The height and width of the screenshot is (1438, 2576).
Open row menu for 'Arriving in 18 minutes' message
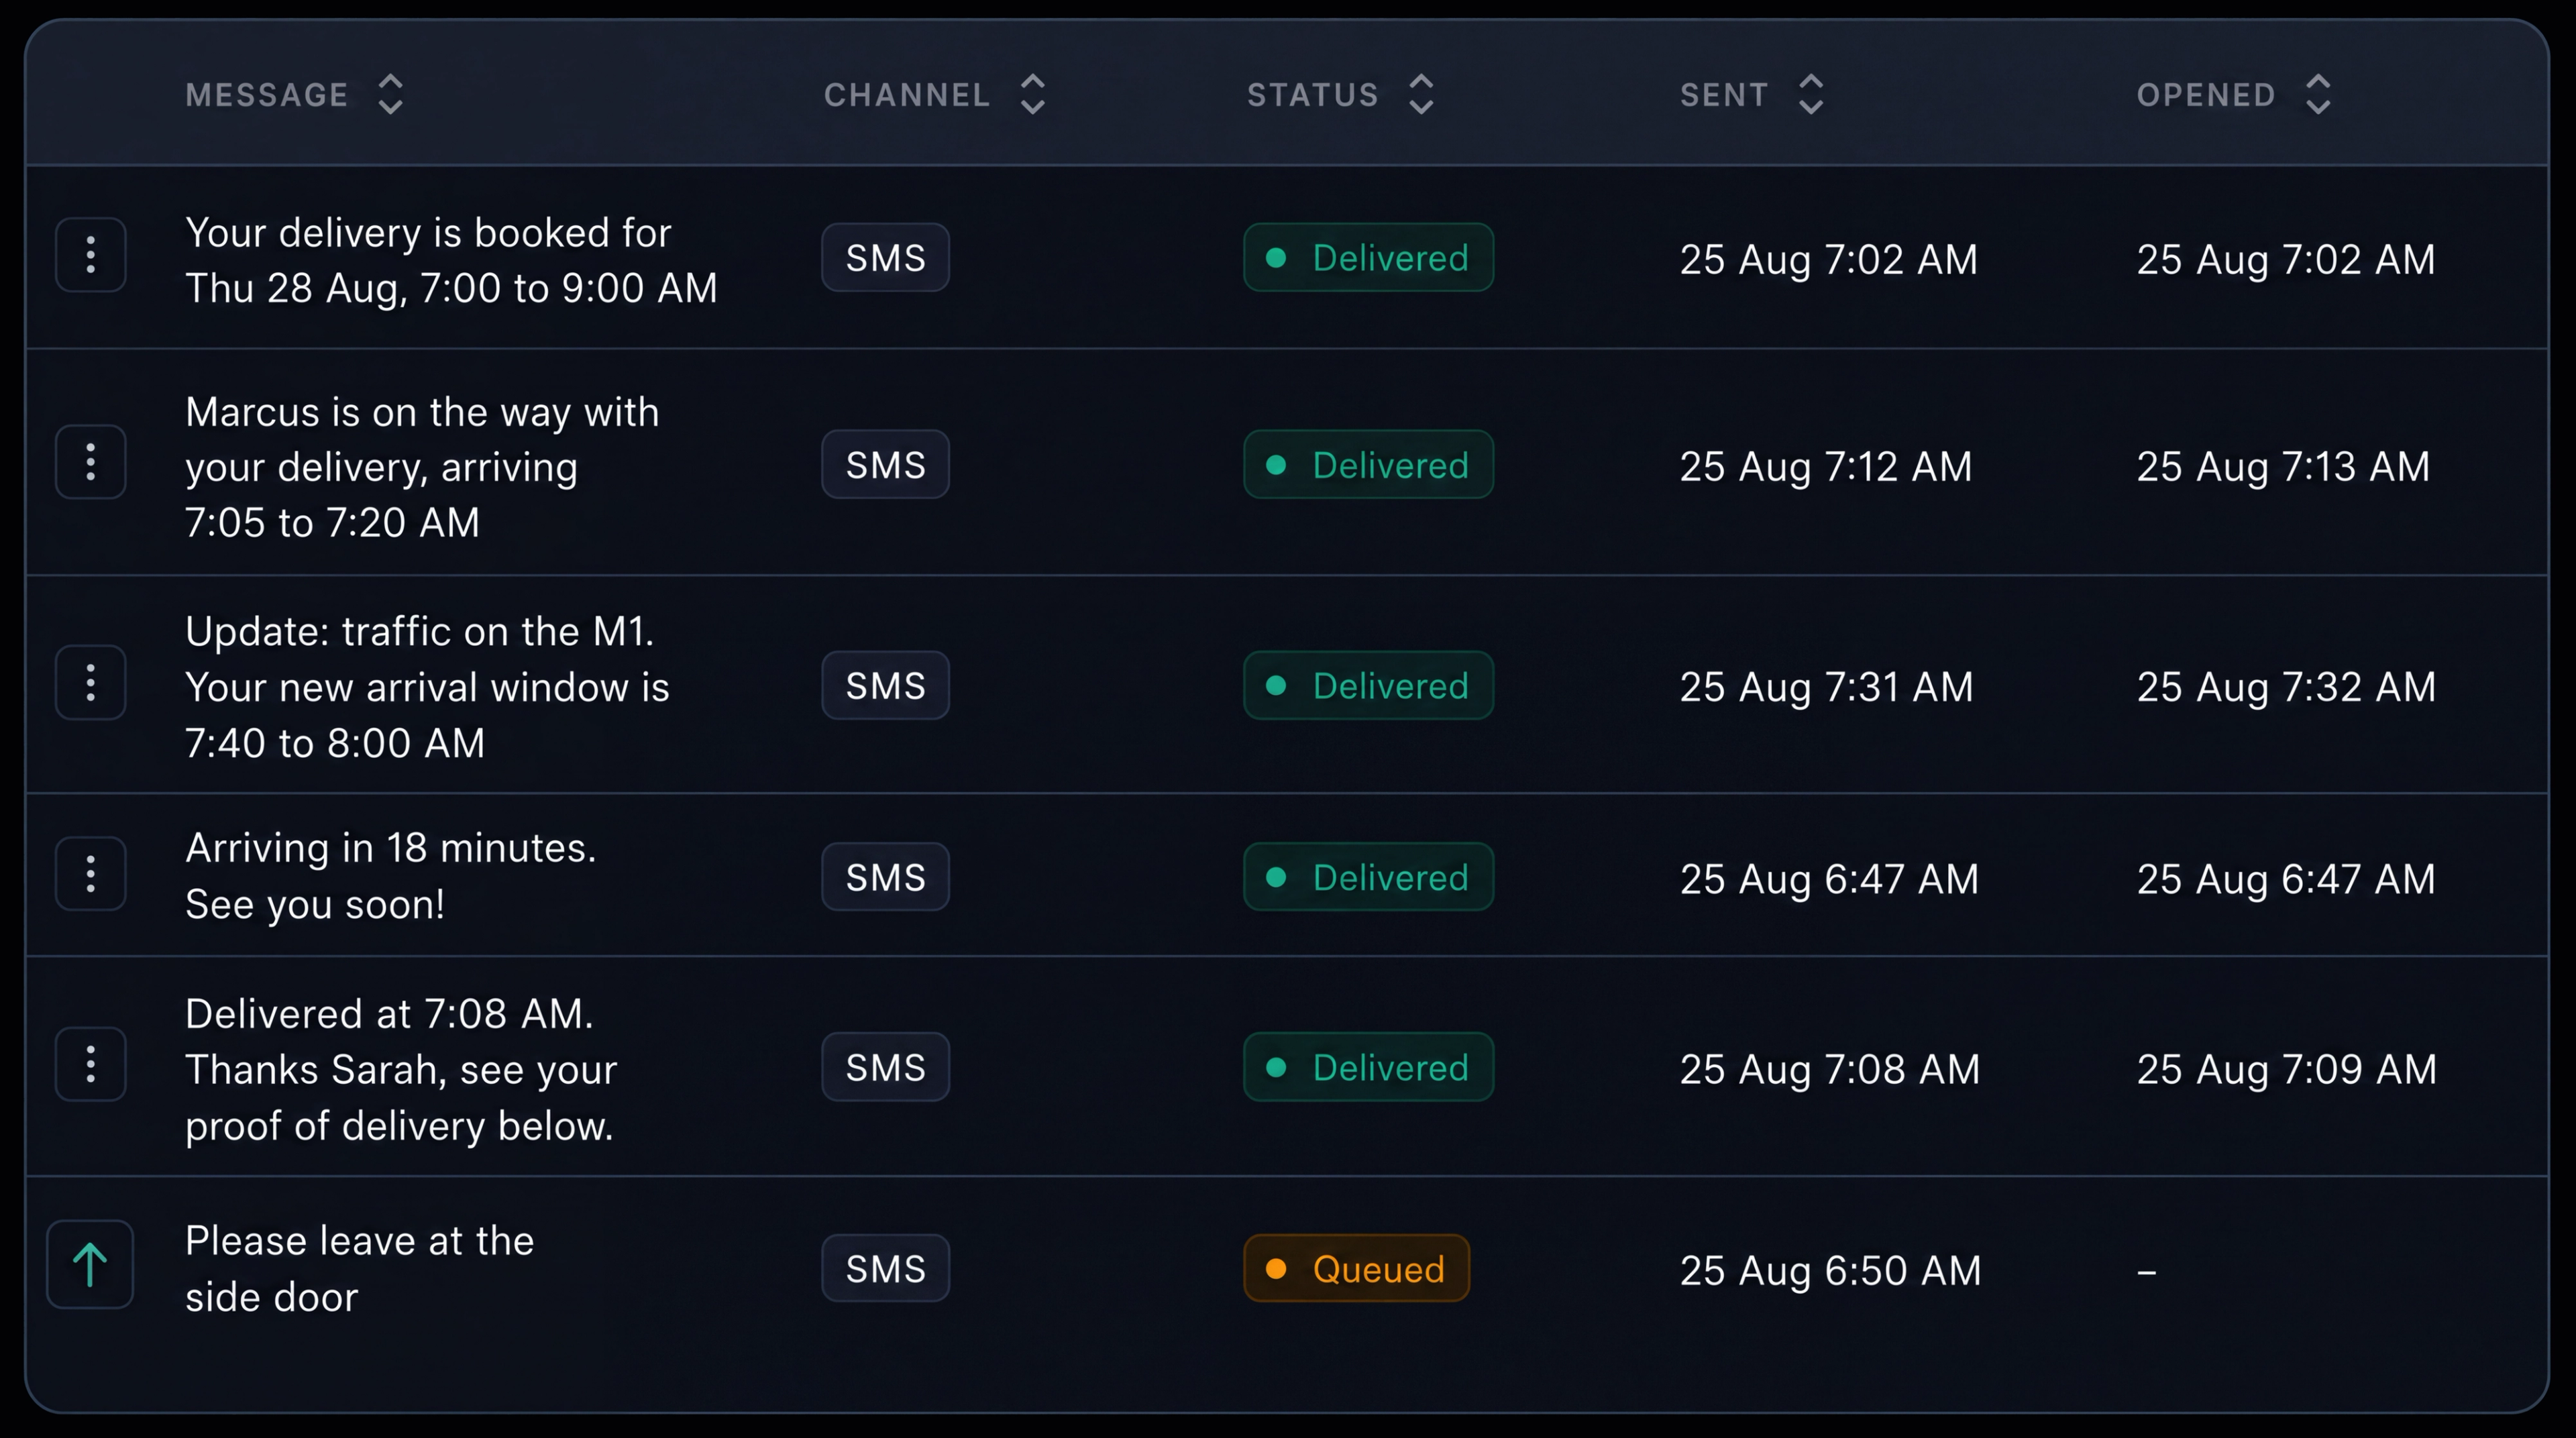click(91, 874)
